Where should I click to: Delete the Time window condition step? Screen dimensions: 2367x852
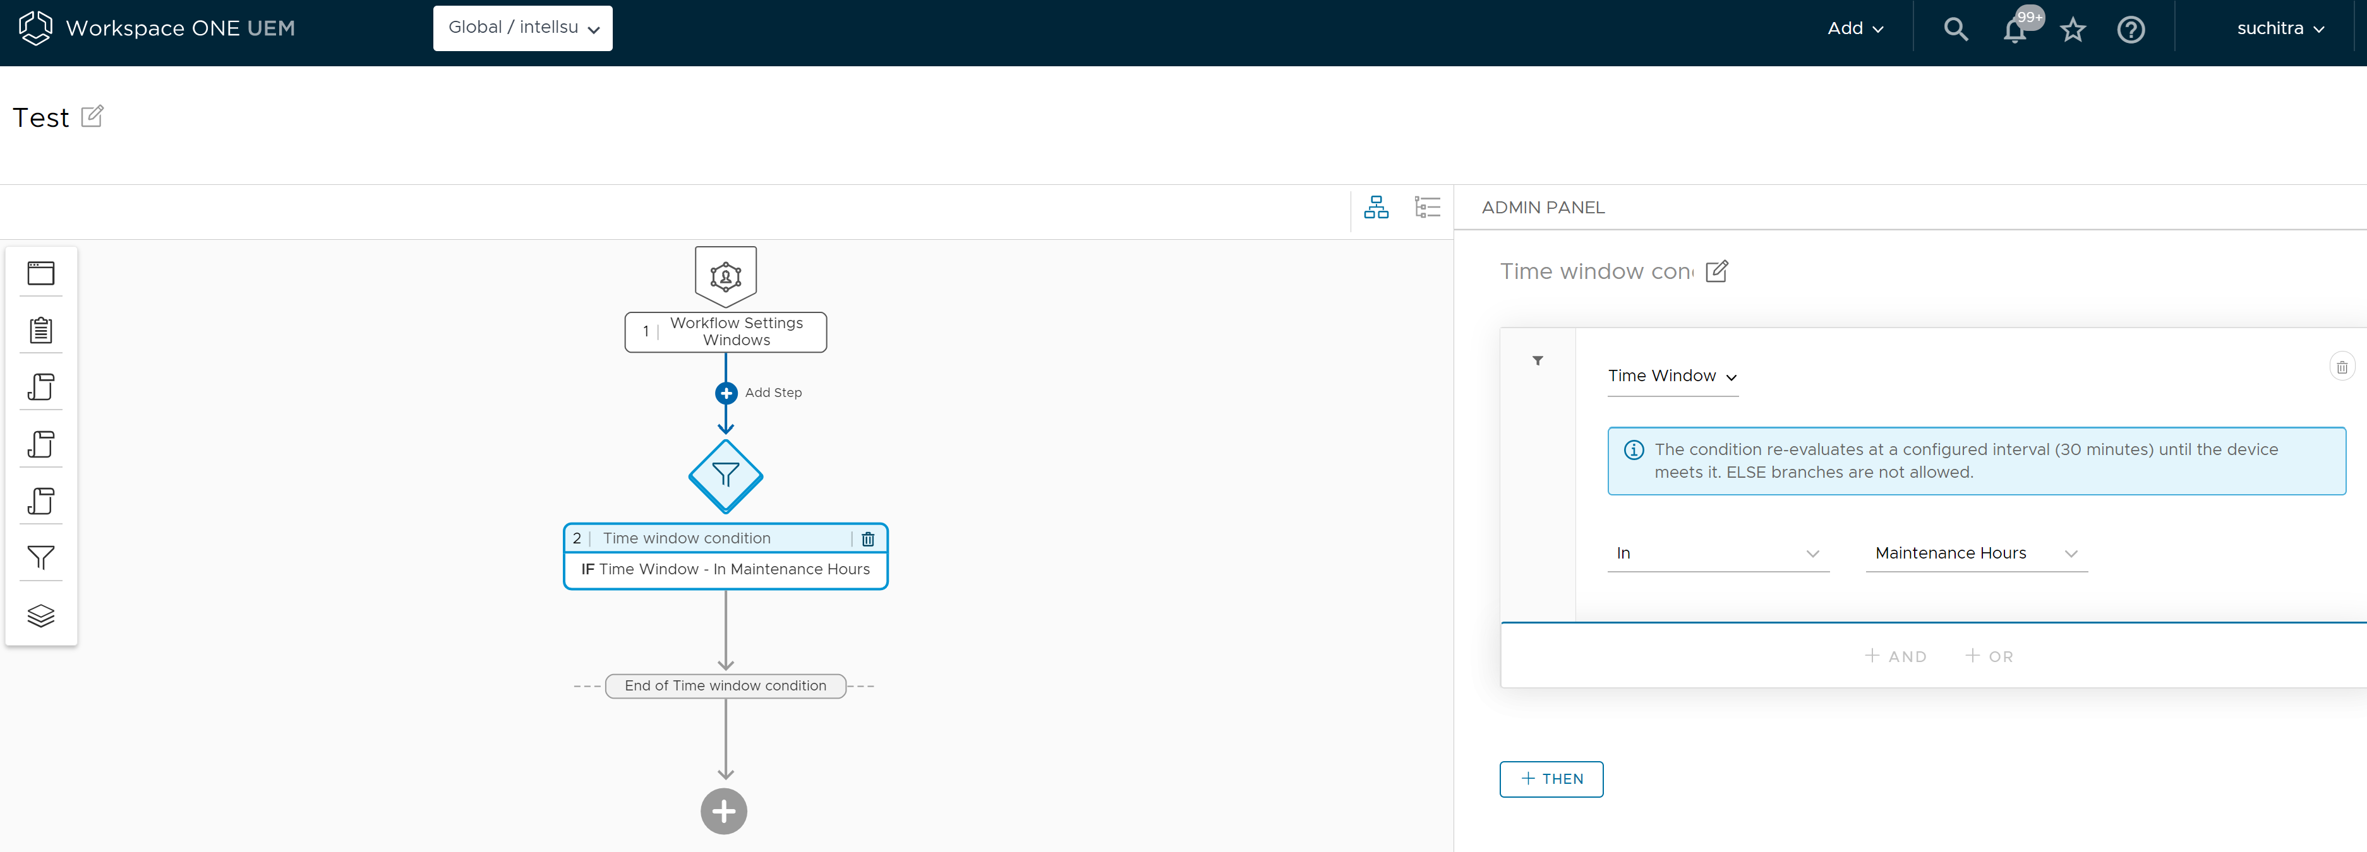tap(867, 539)
